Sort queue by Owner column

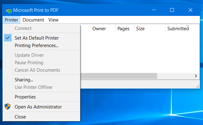(x=99, y=29)
